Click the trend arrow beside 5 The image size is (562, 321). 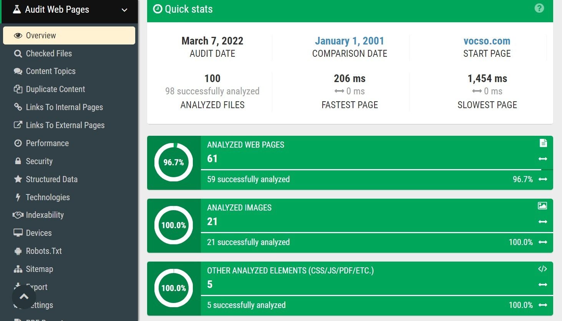click(x=543, y=285)
